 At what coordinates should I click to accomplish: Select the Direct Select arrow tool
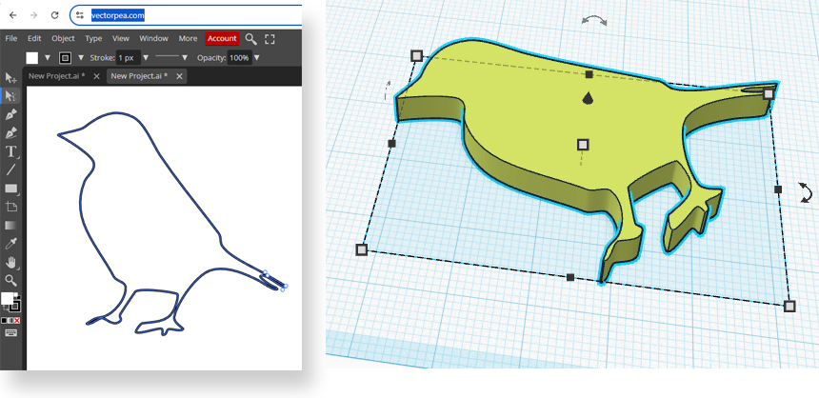11,96
